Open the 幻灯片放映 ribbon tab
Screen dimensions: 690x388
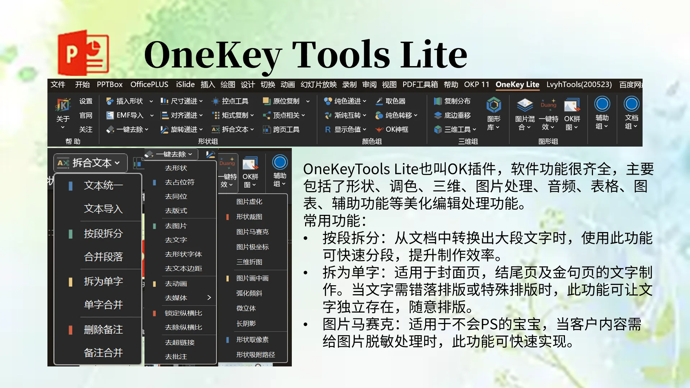point(318,84)
